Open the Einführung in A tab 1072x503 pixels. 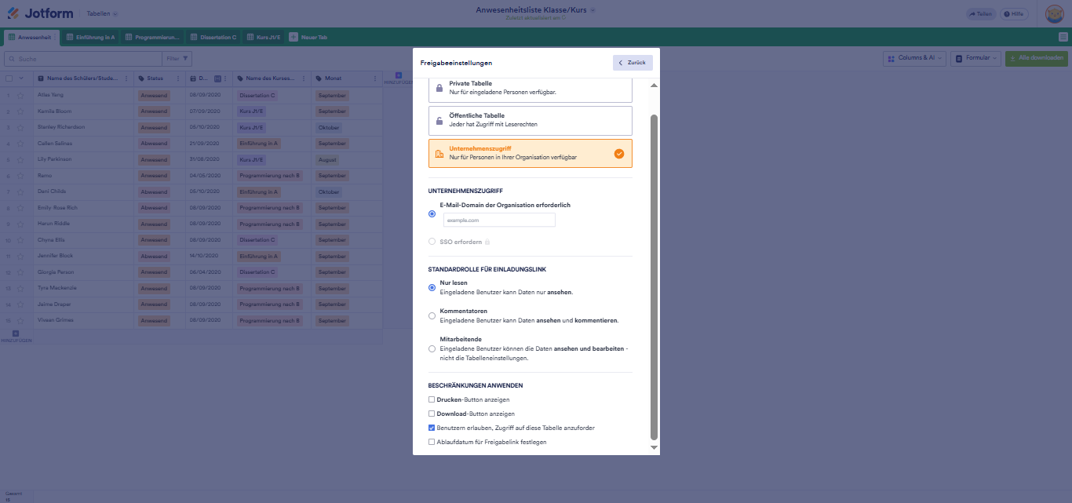[x=90, y=37]
